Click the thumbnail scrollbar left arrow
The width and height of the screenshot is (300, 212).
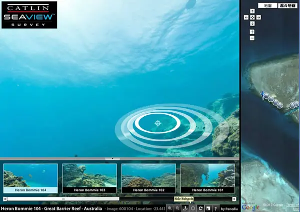click(5, 199)
